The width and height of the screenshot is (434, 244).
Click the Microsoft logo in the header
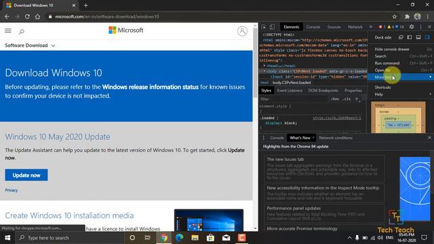point(126,30)
